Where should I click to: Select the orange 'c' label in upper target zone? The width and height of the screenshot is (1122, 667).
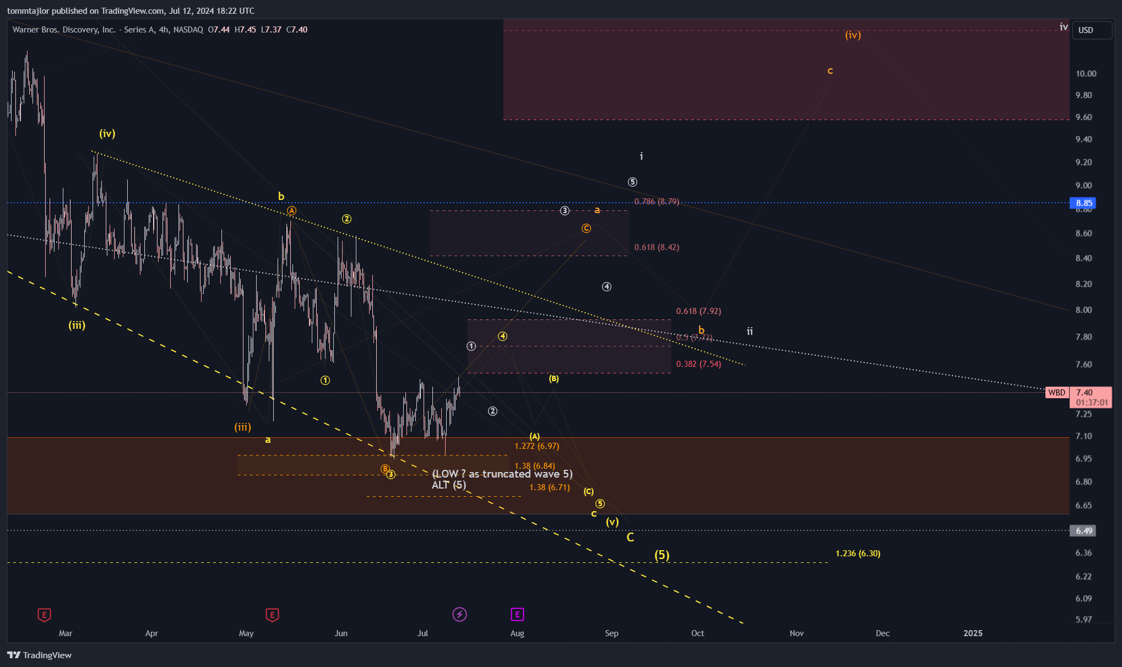click(x=830, y=71)
